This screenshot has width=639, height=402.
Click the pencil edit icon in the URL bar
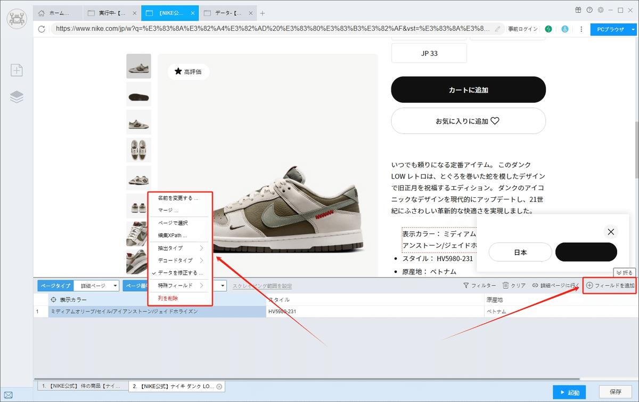(497, 29)
